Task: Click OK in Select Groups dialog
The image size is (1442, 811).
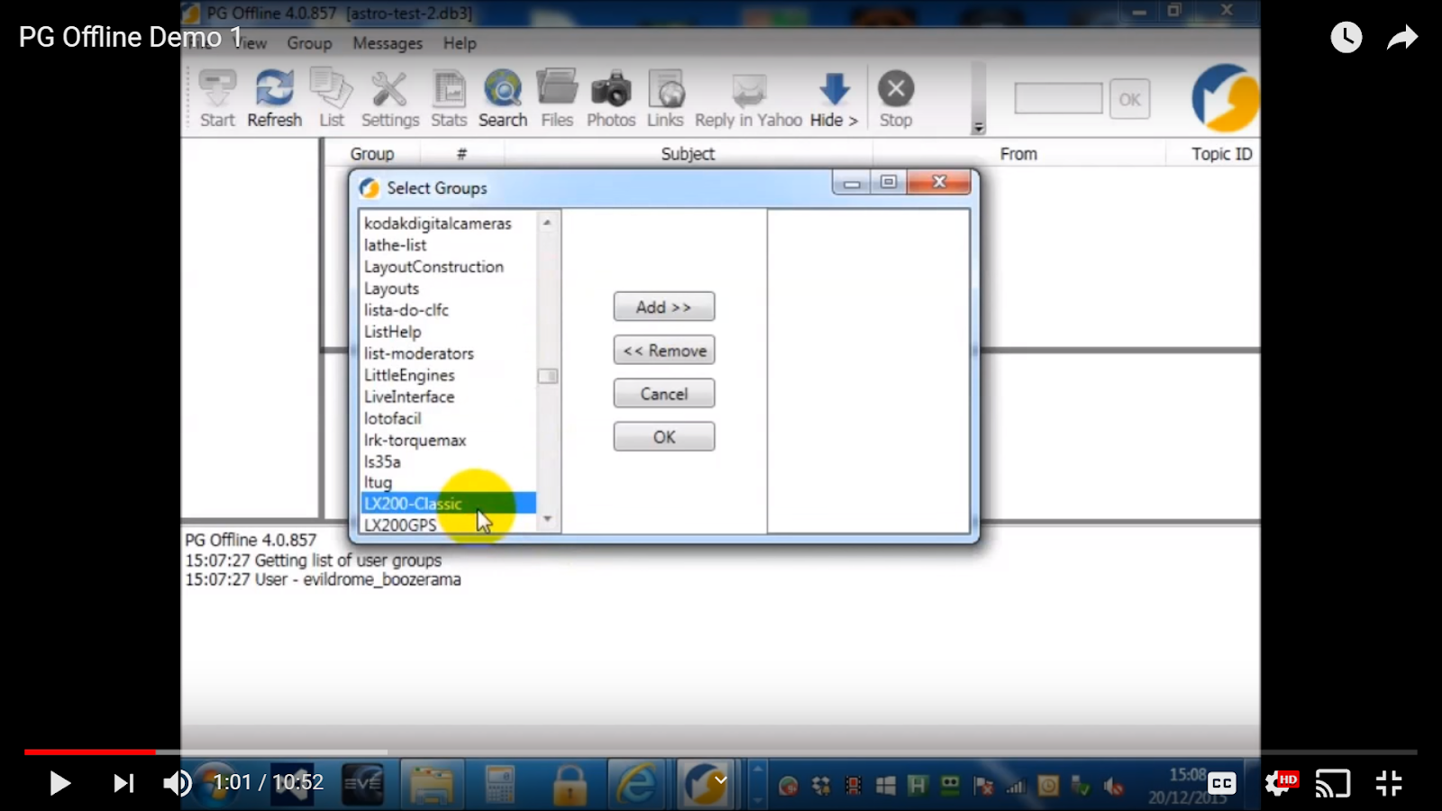Action: click(x=664, y=436)
